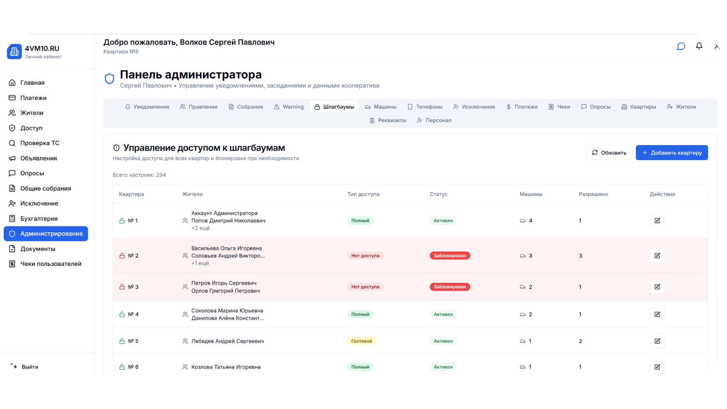Open the Warning tab
Screen dimensions: 727x409
click(289, 107)
